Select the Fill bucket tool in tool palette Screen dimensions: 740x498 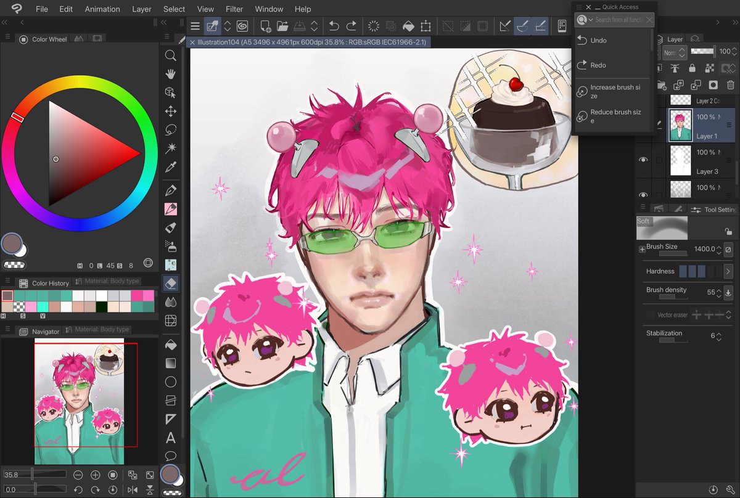coord(171,345)
